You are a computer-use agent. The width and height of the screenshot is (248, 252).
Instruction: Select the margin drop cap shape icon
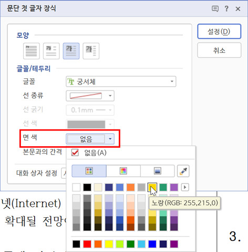pyautogui.click(x=91, y=51)
